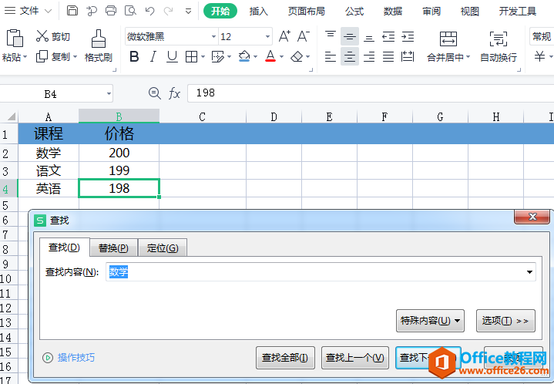Click the zoom magnifier beside fx
Image resolution: width=554 pixels, height=384 pixels.
pos(154,93)
